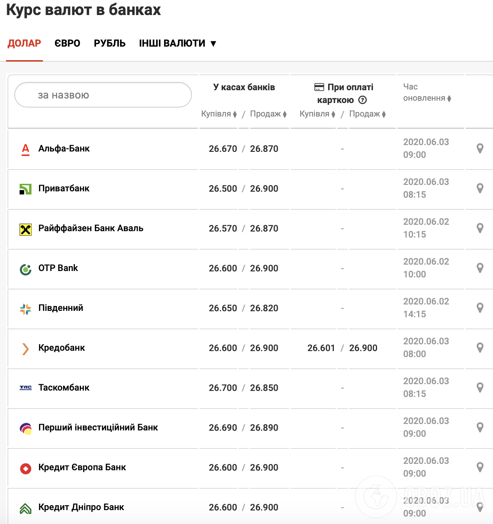Switch to the РУБЛЬ tab

(x=110, y=43)
